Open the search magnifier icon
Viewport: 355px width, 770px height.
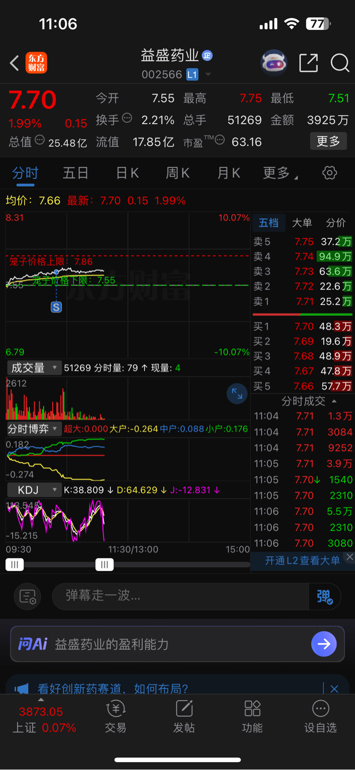340,63
